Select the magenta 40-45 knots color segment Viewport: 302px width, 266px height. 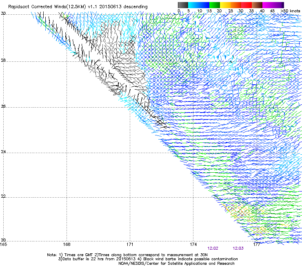point(268,5)
